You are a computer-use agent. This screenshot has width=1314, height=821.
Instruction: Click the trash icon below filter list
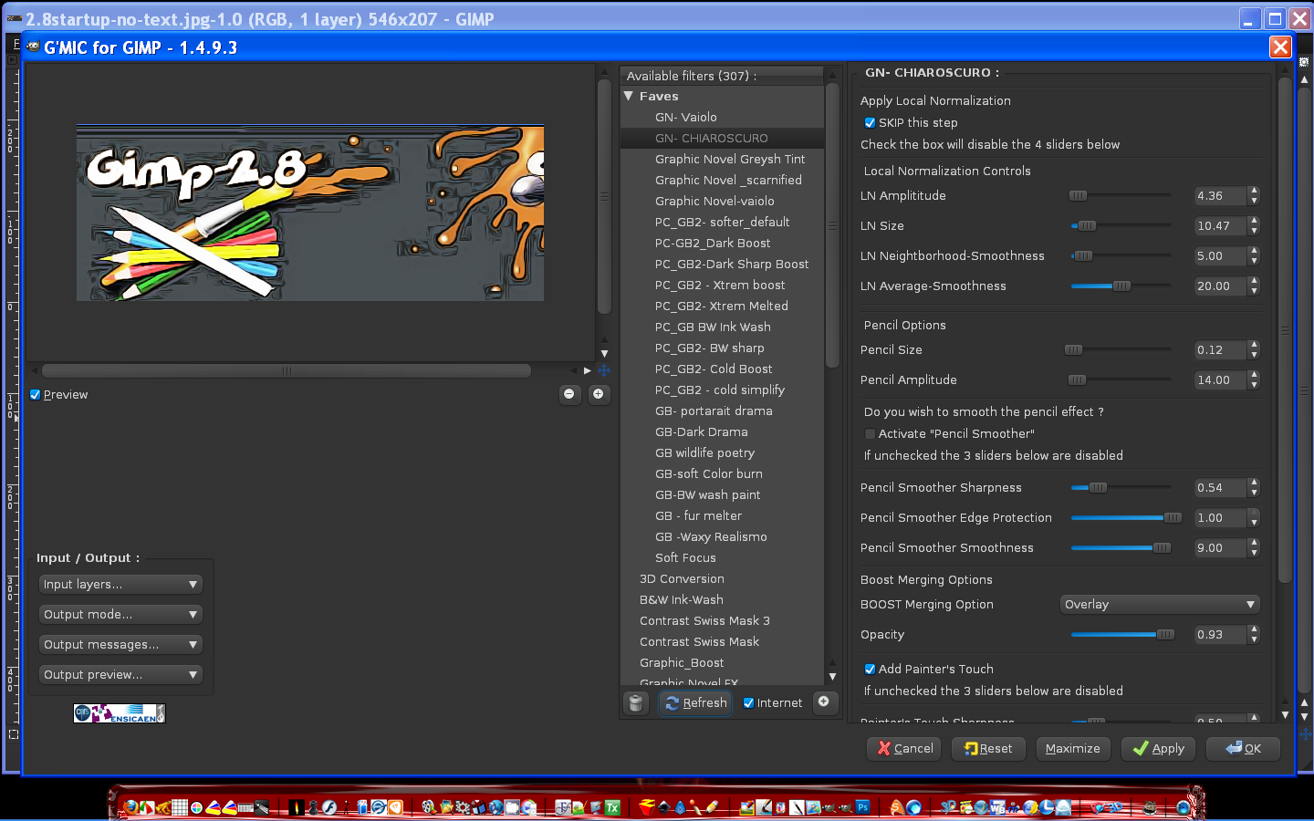pyautogui.click(x=636, y=702)
